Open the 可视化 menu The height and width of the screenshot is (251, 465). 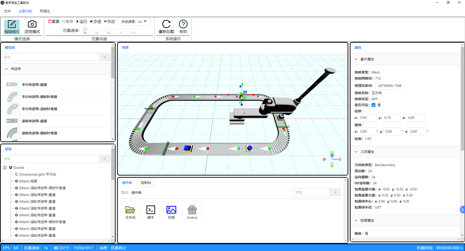tap(45, 11)
